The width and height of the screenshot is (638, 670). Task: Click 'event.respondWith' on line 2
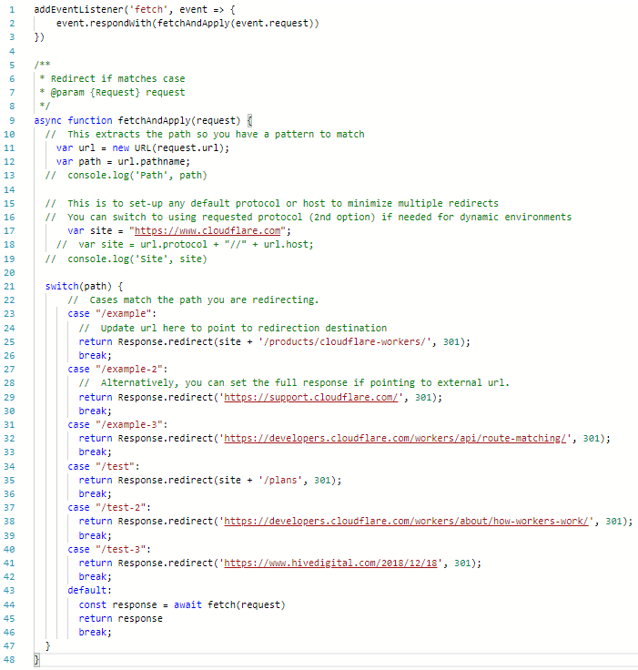point(104,23)
